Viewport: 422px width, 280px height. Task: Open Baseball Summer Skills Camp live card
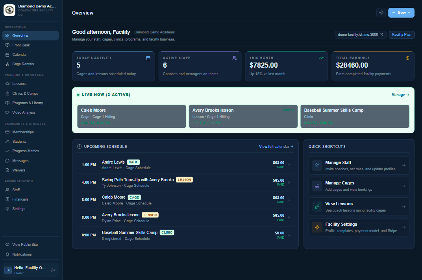coord(355,116)
